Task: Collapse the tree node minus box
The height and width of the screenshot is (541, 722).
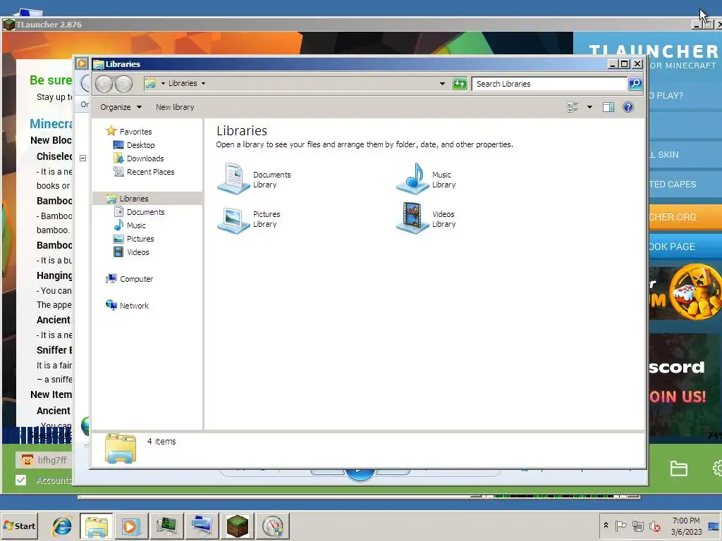Action: pyautogui.click(x=83, y=158)
